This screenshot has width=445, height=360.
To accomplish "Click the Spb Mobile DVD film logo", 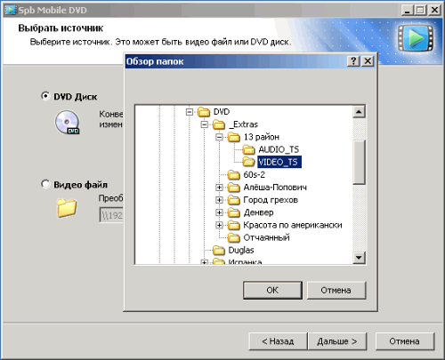I will pyautogui.click(x=416, y=38).
